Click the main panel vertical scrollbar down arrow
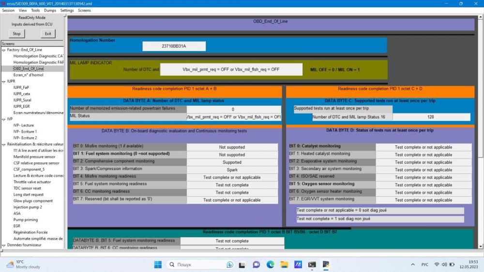This screenshot has height=272, width=484. click(481, 246)
